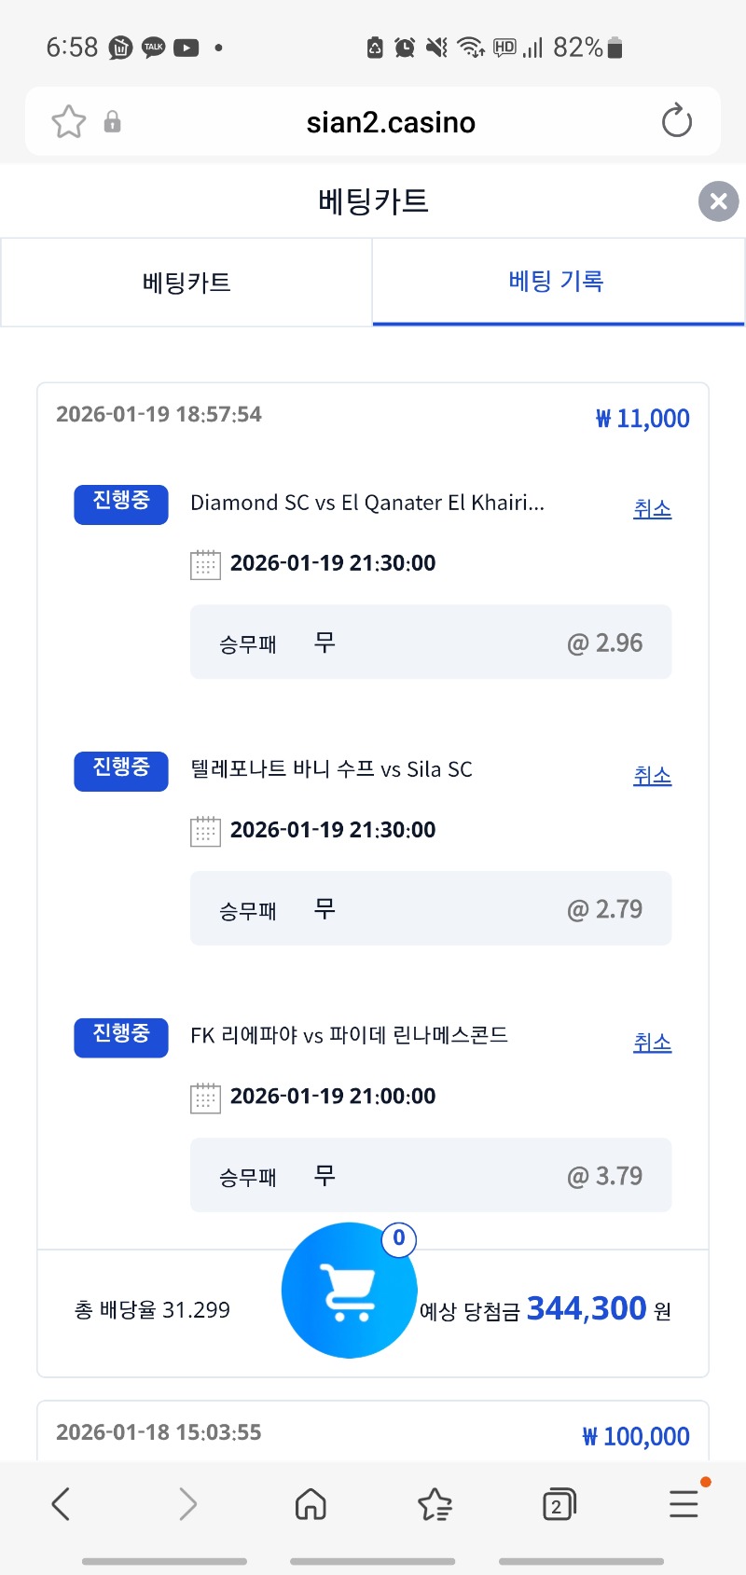Open the browser hamburger menu
This screenshot has height=1575, width=746.
(x=684, y=1503)
